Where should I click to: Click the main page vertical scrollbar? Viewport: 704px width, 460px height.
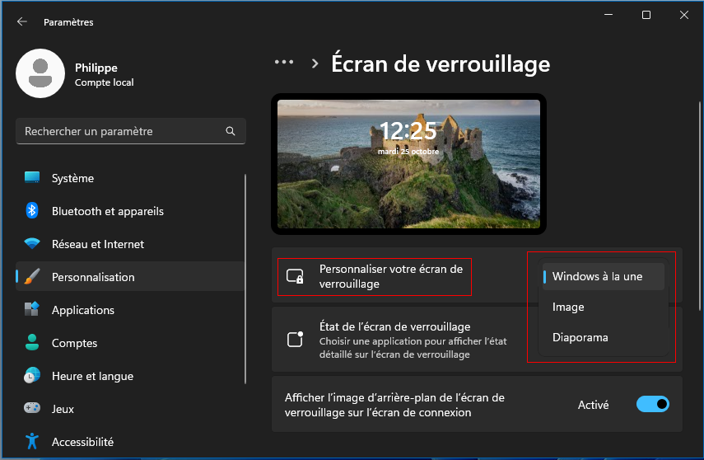tap(700, 205)
